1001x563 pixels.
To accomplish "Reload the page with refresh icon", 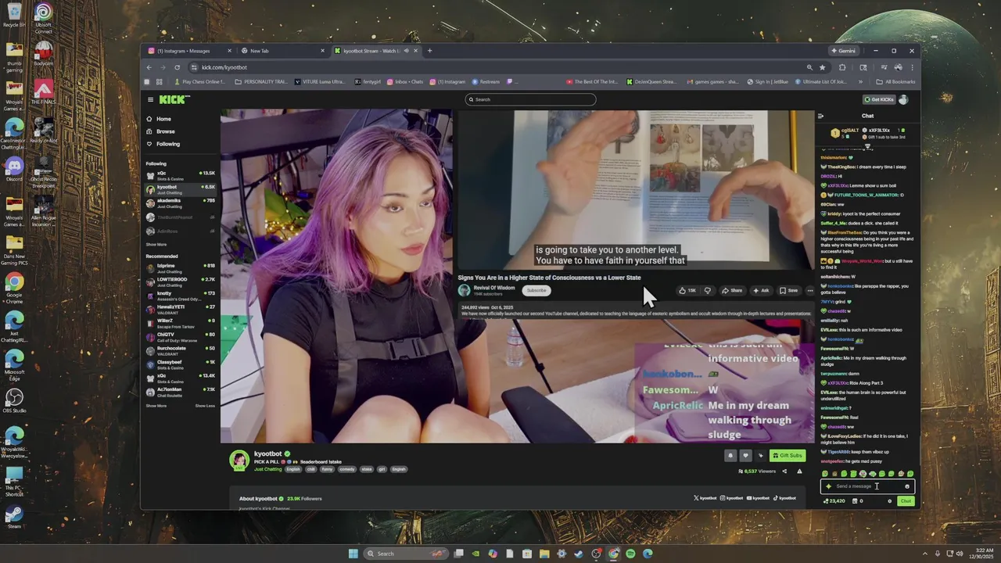I will tap(178, 67).
